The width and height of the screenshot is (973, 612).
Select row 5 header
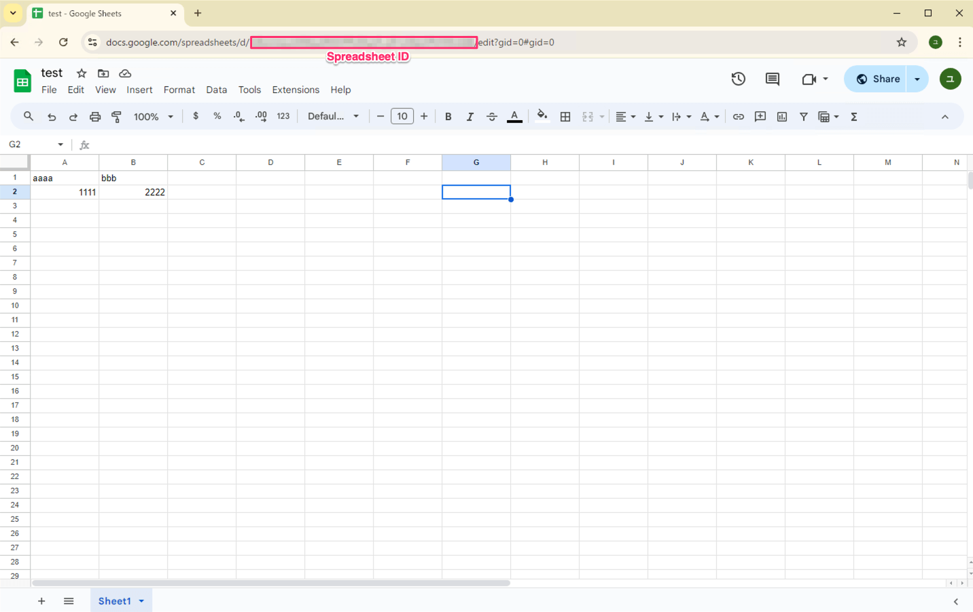point(15,234)
